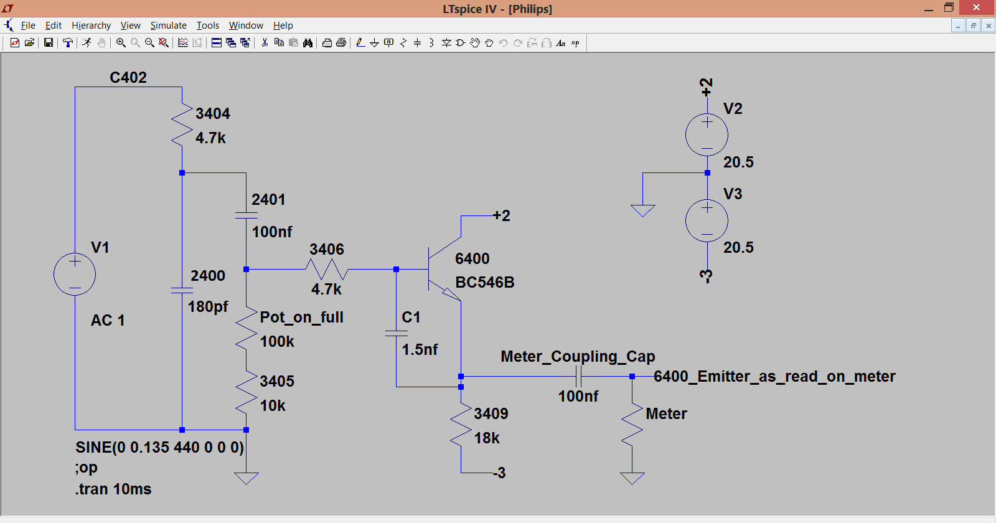
Task: Select the Resistor placement tool
Action: click(x=403, y=43)
